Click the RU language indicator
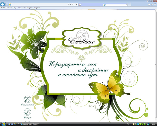Screen dimensions: 157x126 point(128,124)
